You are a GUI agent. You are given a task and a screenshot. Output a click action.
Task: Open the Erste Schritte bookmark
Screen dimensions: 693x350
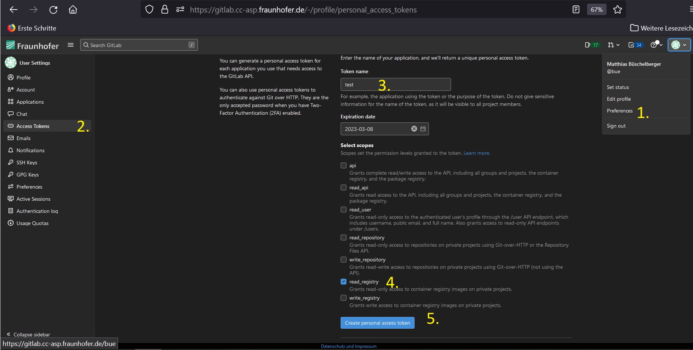[32, 28]
